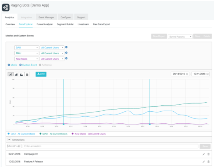Remove the New Users metric row
Screen dimensions: 214x167
pyautogui.click(x=66, y=59)
